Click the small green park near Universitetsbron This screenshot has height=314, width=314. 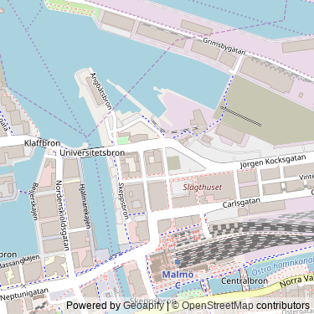(122, 140)
